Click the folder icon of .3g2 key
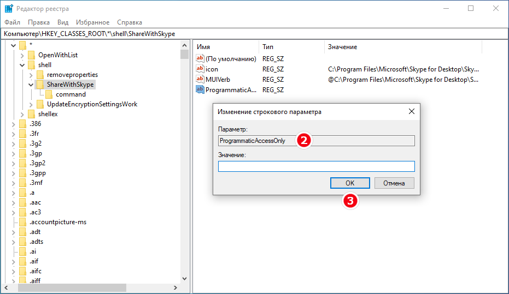 pos(23,143)
